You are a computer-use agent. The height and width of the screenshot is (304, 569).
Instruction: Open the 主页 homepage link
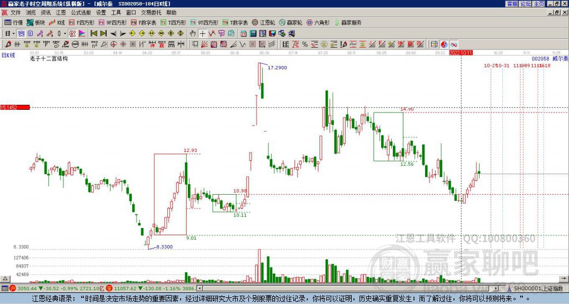coord(538,4)
